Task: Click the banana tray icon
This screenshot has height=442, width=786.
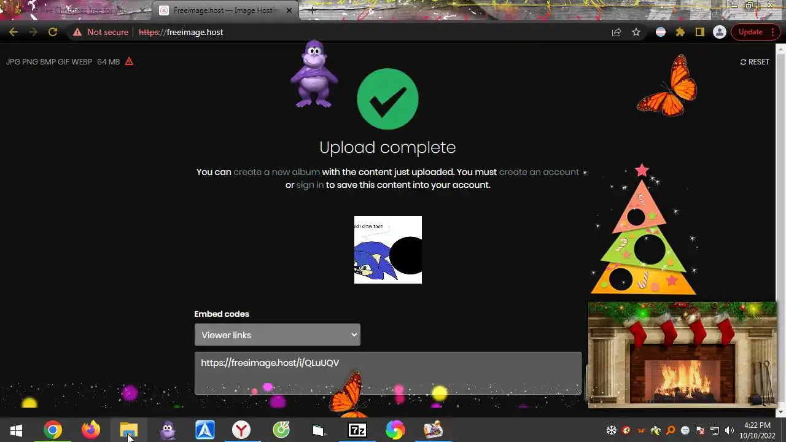Action: pyautogui.click(x=656, y=430)
